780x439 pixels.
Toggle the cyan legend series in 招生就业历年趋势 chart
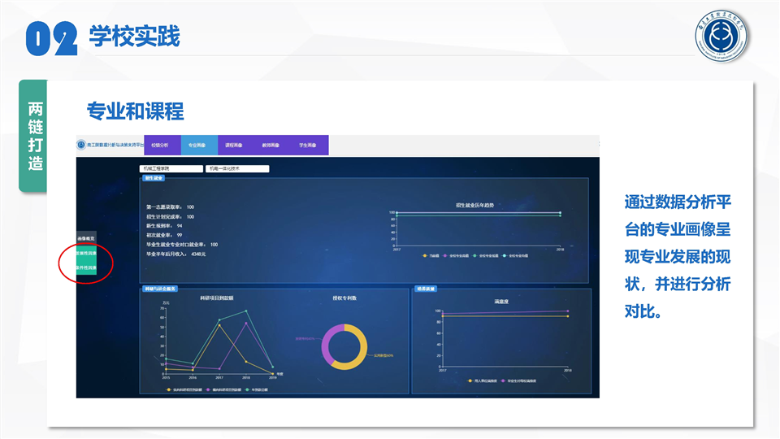pyautogui.click(x=515, y=256)
